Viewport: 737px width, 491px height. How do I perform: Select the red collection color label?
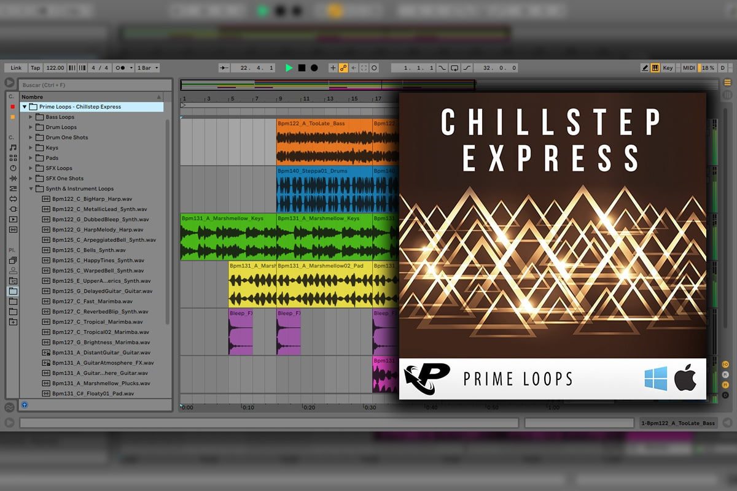point(12,107)
